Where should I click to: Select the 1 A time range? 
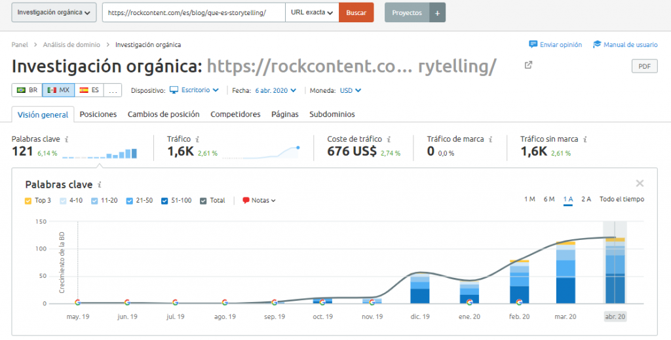click(x=568, y=199)
